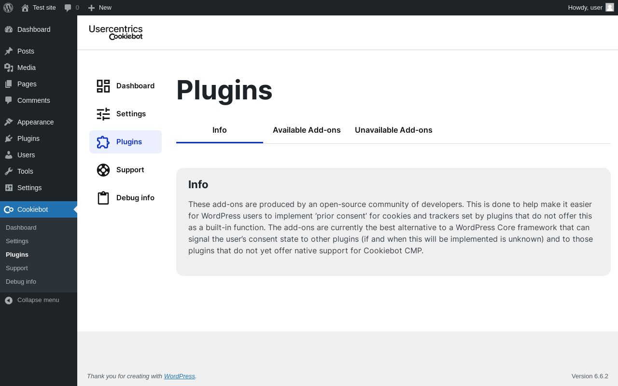Click Howdy, user account menu
The height and width of the screenshot is (386, 618).
585,8
